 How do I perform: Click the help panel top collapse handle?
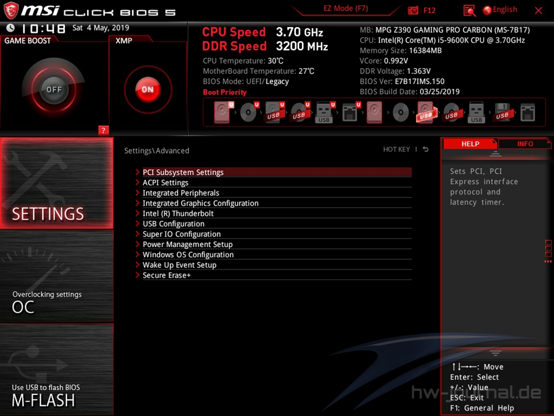point(495,154)
